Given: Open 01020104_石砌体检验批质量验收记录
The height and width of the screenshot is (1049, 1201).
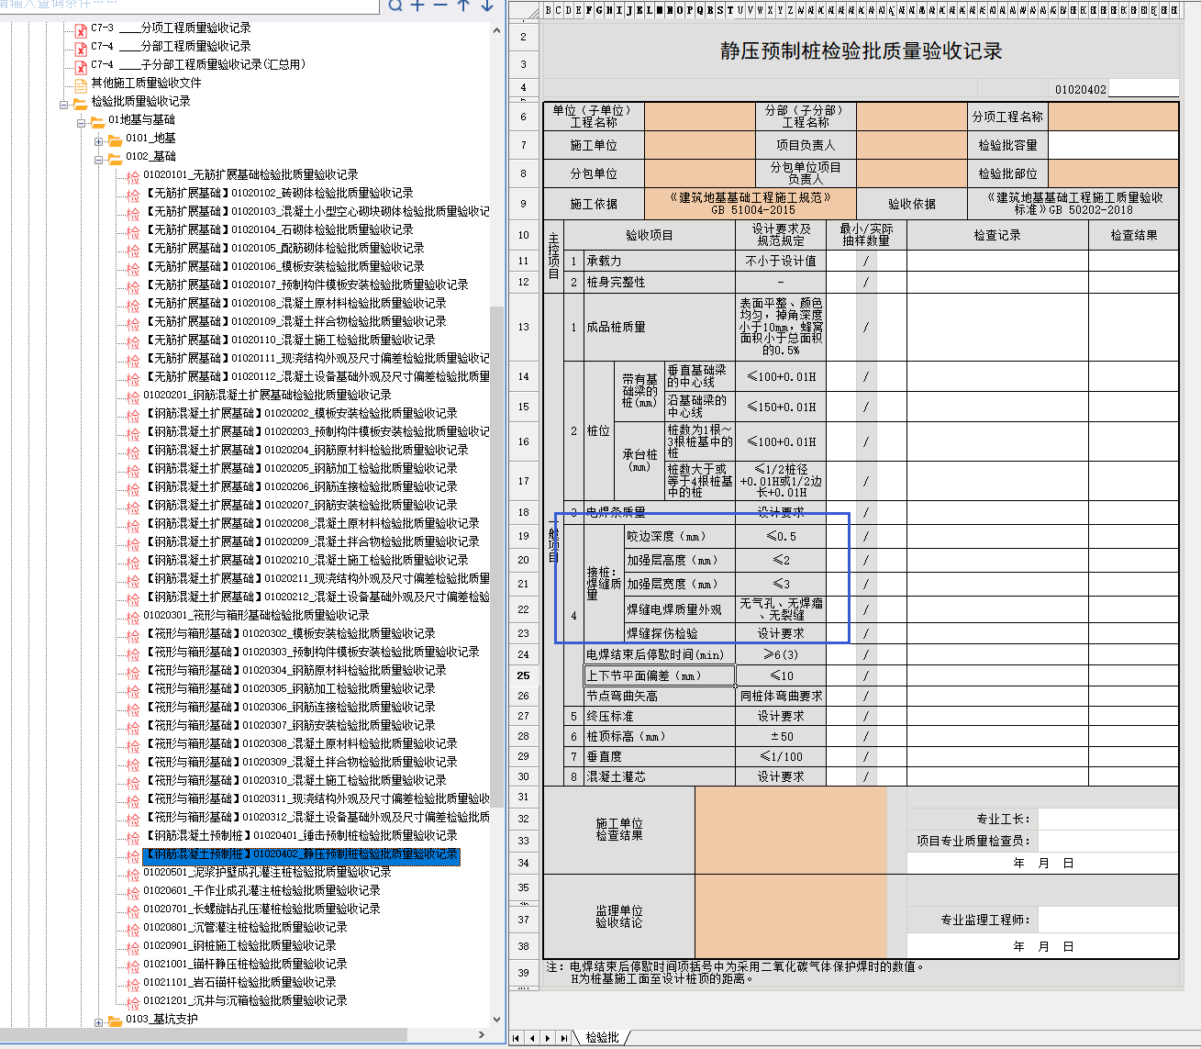Looking at the screenshot, I should tap(278, 229).
